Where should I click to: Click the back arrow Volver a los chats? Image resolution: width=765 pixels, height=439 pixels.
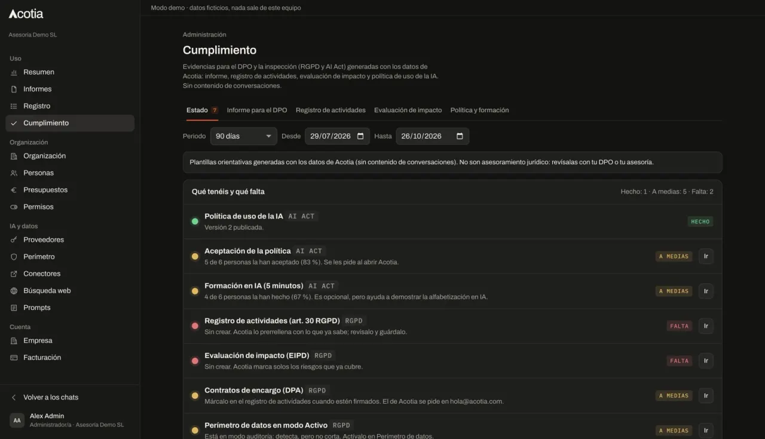[14, 397]
